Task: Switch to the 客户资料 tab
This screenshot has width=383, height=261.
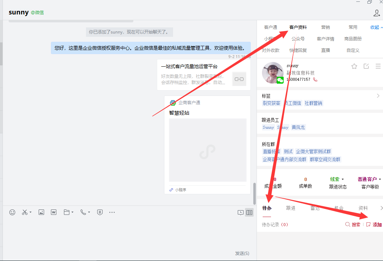Action: click(x=298, y=27)
